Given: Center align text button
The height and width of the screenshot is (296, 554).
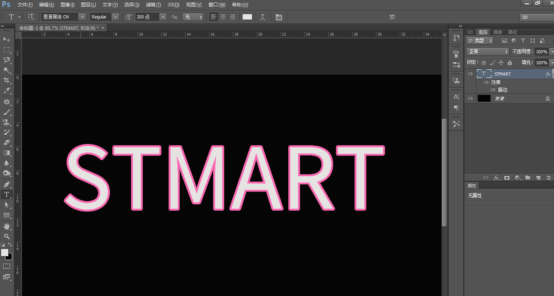Looking at the screenshot, I should 223,17.
